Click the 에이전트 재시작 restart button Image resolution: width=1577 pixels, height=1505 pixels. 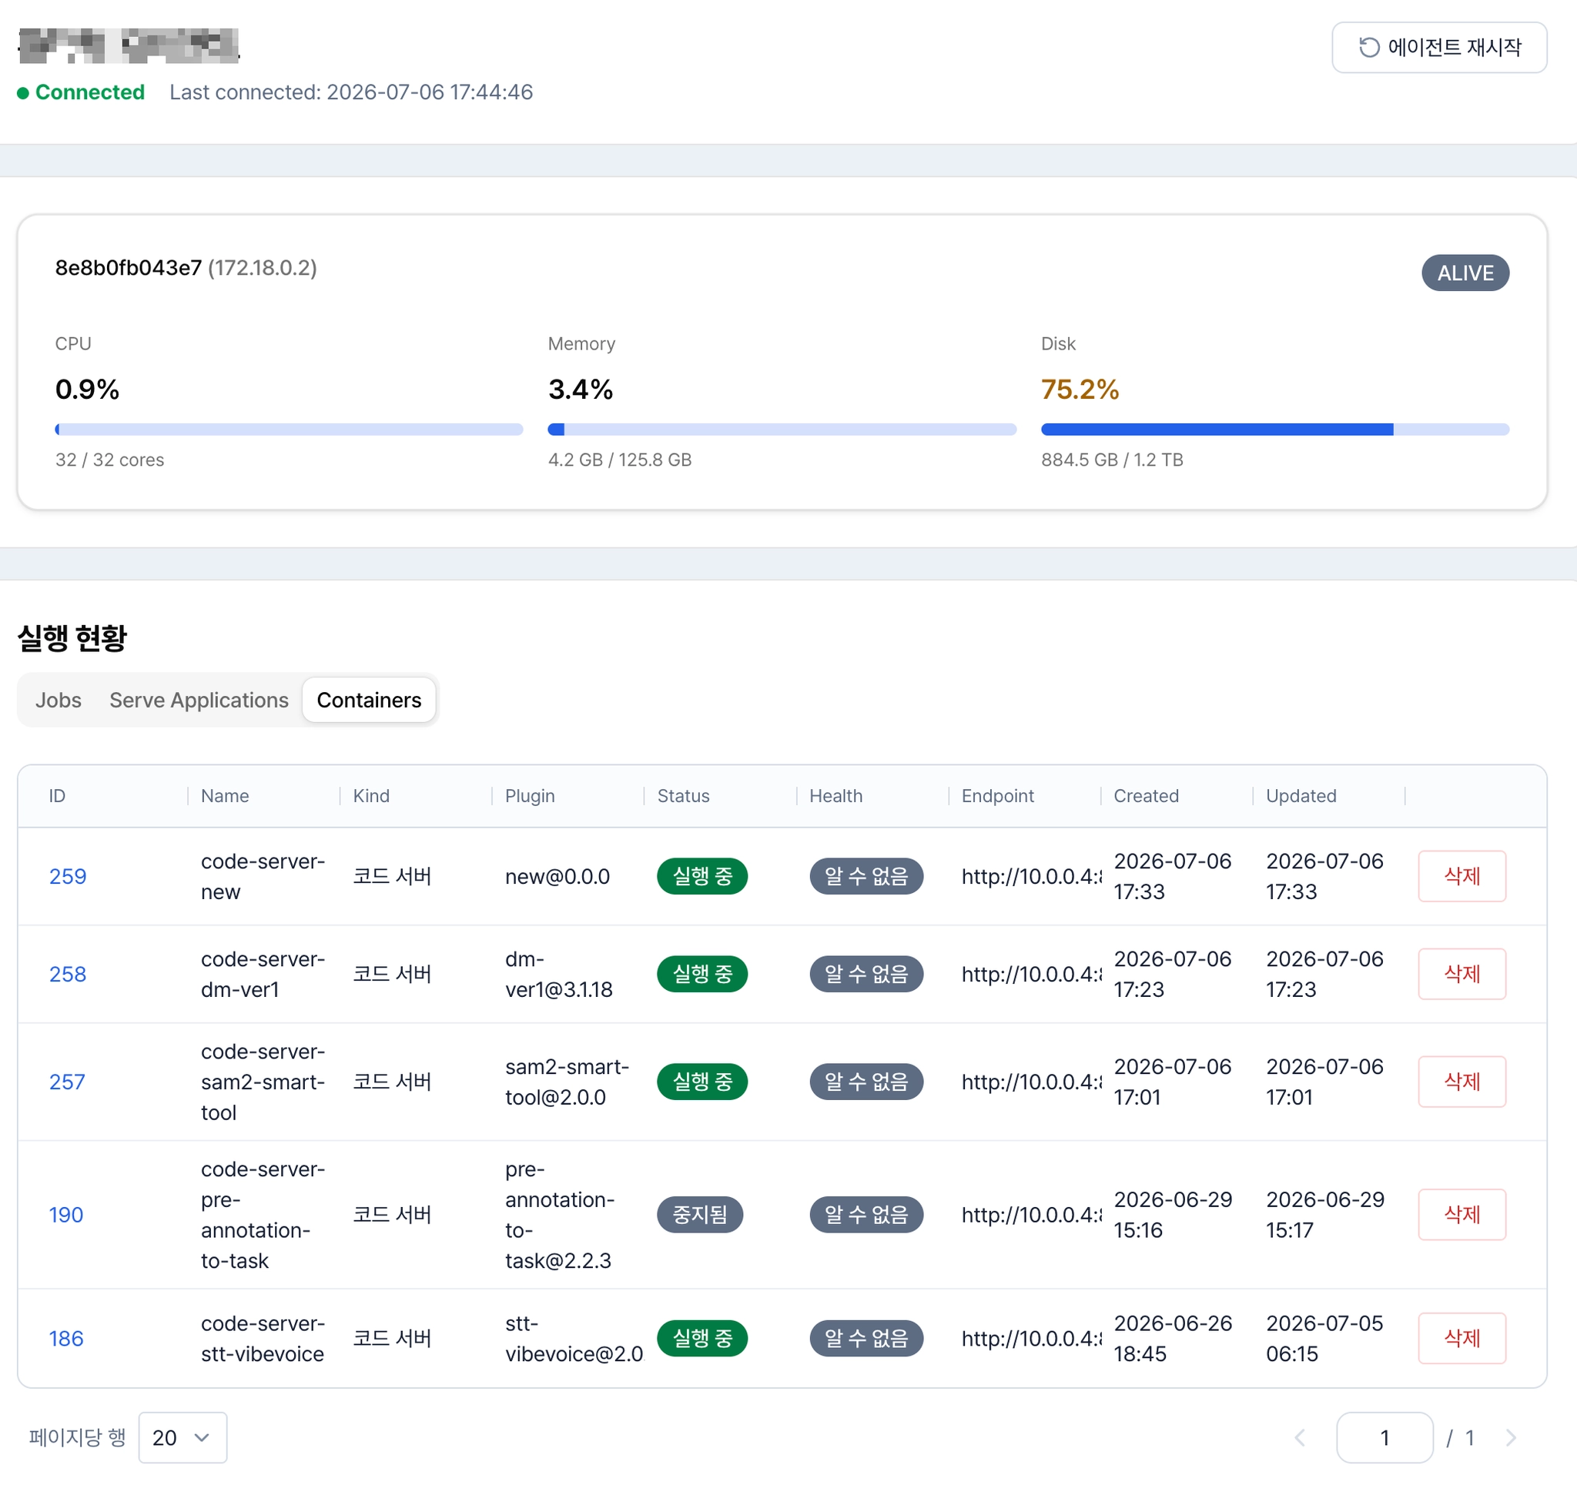click(x=1438, y=47)
